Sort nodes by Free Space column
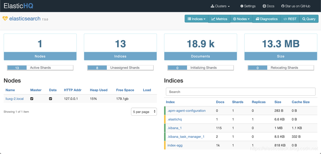Screen dimensions: 321x154 click(x=125, y=90)
